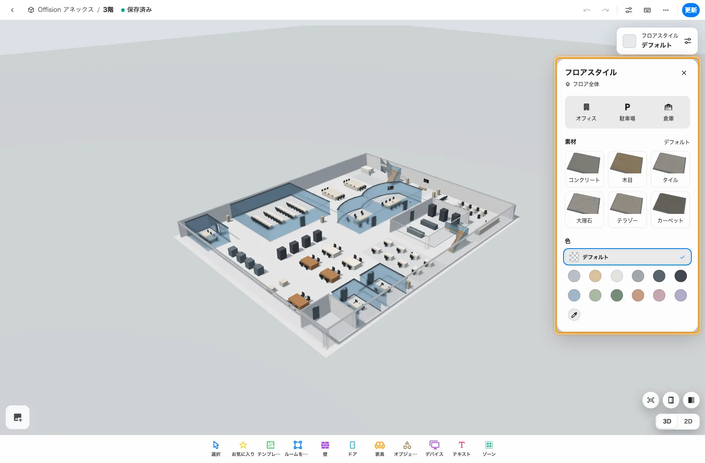The width and height of the screenshot is (705, 463).
Task: Choose the テラゾー material
Action: point(627,209)
